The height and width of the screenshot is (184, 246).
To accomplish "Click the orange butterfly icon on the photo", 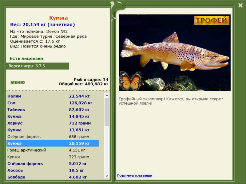I will (130, 81).
